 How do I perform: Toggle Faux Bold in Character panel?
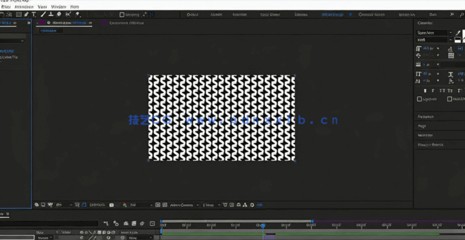point(425,91)
